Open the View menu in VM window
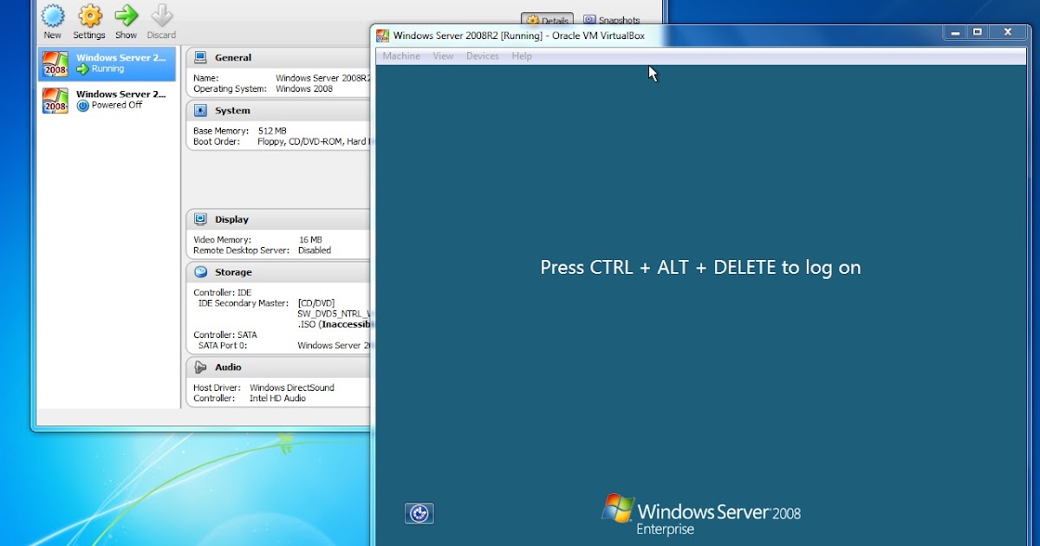 coord(443,55)
